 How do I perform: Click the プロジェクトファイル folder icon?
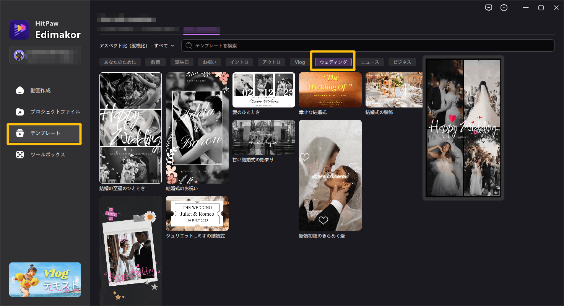[x=20, y=112]
